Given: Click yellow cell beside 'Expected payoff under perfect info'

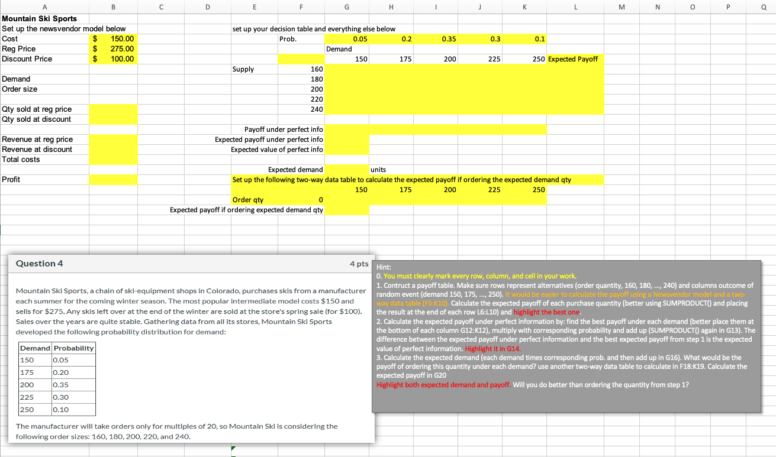Looking at the screenshot, I should [346, 140].
